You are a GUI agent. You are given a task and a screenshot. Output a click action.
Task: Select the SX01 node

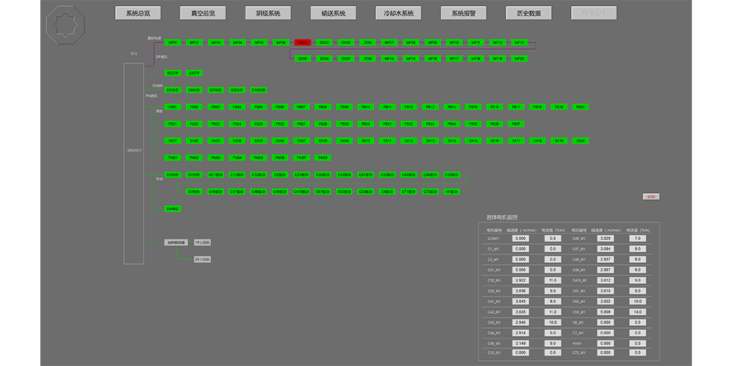[x=172, y=141]
